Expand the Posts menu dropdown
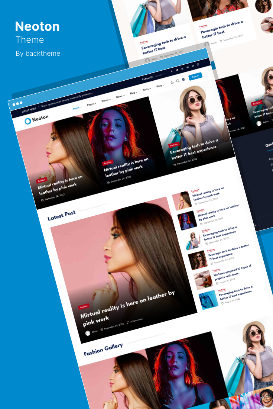 click(147, 90)
